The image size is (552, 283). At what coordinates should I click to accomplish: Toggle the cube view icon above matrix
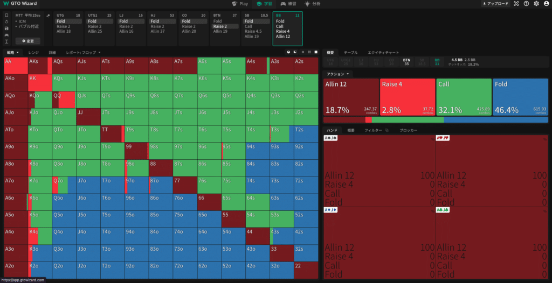pos(289,52)
